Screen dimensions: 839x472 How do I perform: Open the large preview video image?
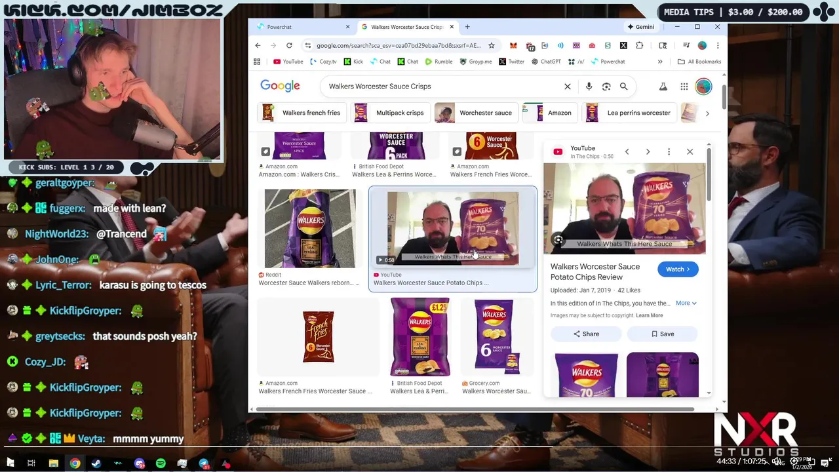pyautogui.click(x=625, y=208)
